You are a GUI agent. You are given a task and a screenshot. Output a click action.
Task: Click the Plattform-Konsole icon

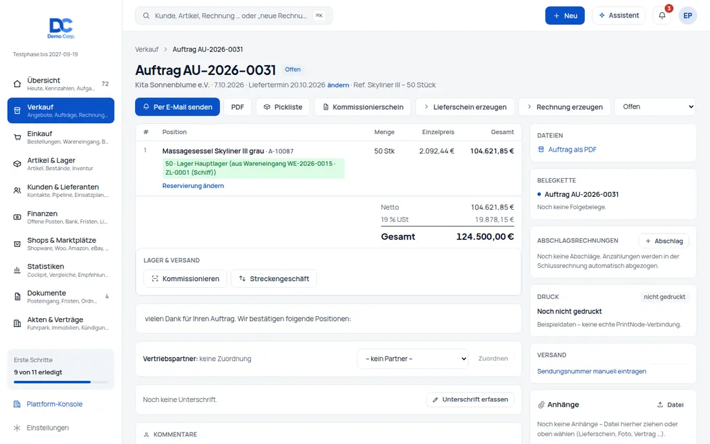tap(17, 404)
